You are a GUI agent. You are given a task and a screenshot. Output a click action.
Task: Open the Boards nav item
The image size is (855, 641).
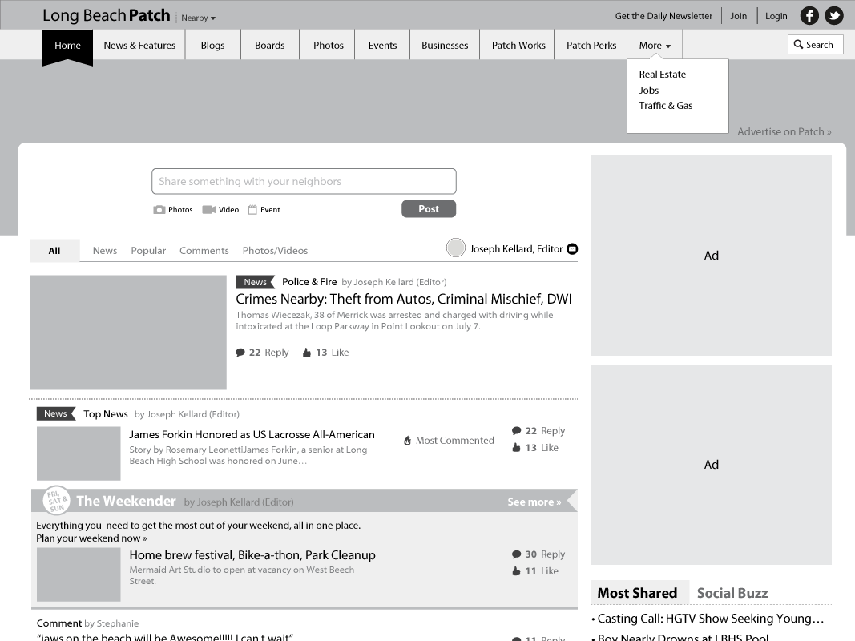tap(270, 45)
